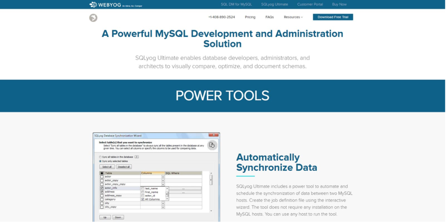Check first_name in the columns popup
This screenshot has width=447, height=222.
(x=143, y=192)
